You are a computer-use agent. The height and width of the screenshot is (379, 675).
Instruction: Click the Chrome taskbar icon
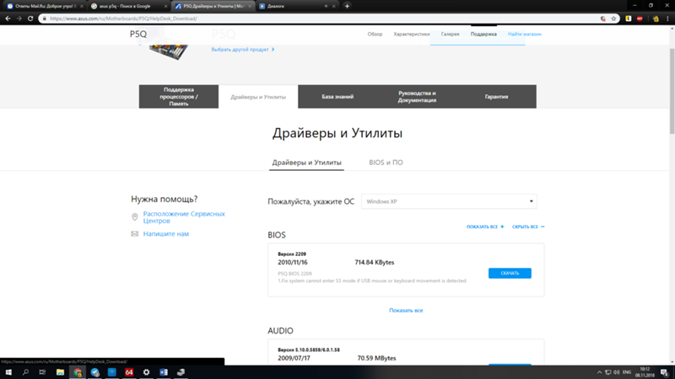[78, 372]
